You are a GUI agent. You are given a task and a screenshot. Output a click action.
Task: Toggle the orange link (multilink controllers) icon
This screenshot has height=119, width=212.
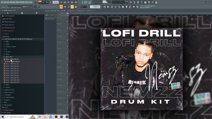[x=72, y=7]
